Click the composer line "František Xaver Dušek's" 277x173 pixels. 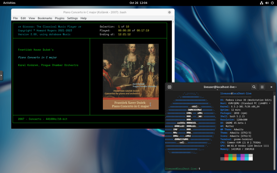click(x=36, y=50)
